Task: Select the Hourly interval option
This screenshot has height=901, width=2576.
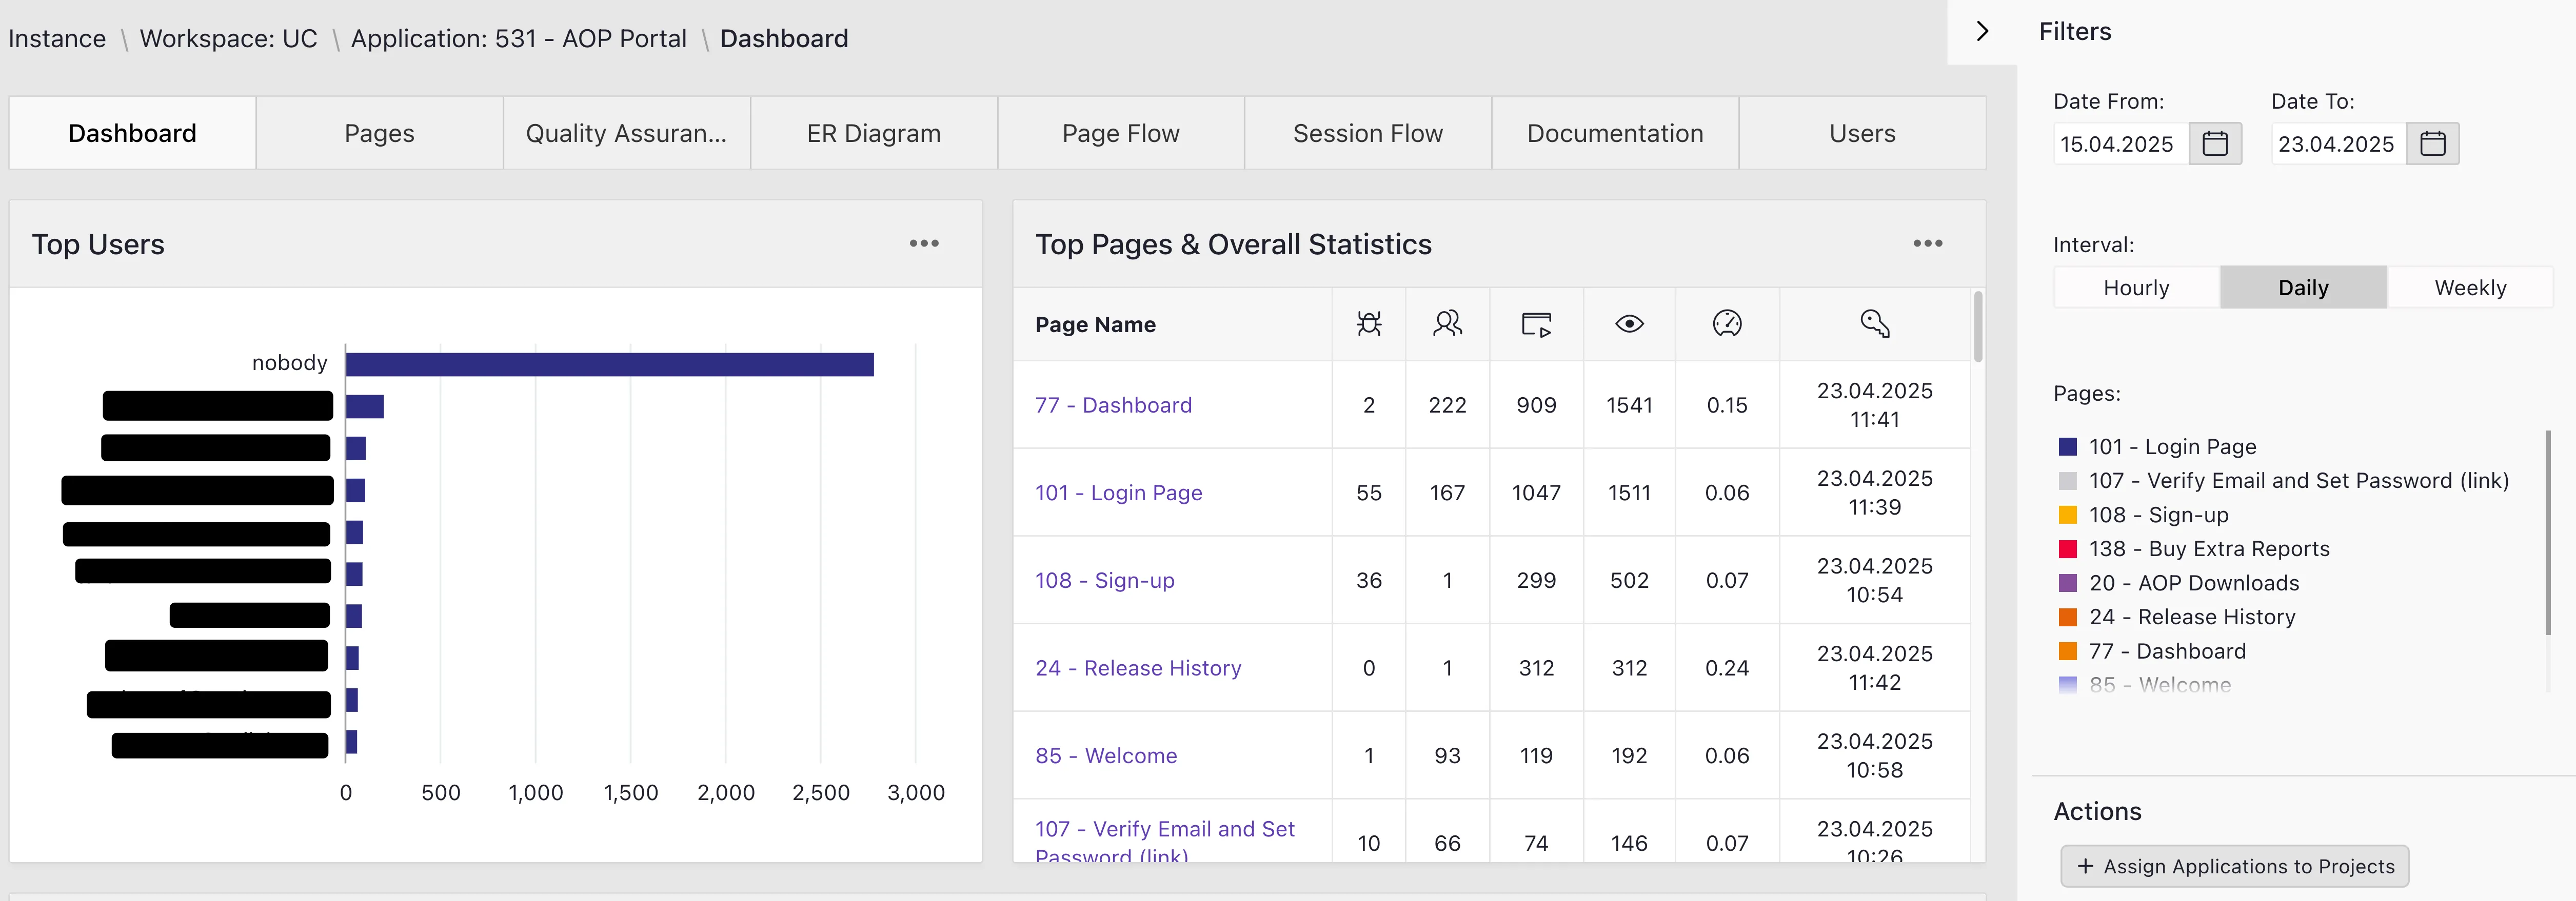Action: [2136, 286]
